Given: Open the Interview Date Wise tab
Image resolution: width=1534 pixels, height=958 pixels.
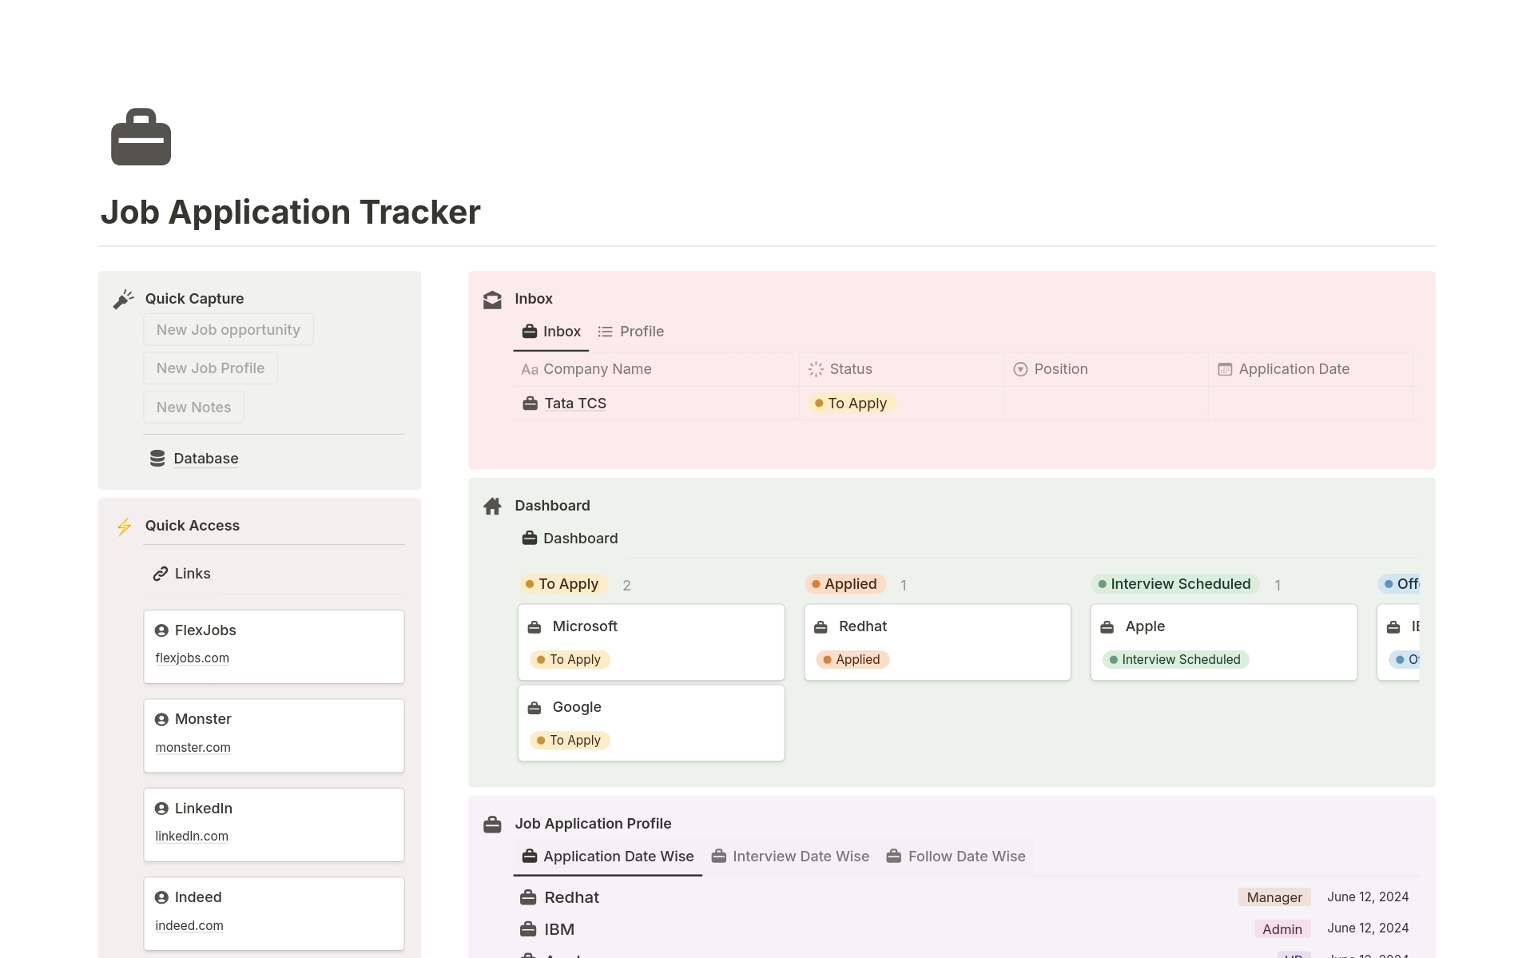Looking at the screenshot, I should click(x=801, y=856).
